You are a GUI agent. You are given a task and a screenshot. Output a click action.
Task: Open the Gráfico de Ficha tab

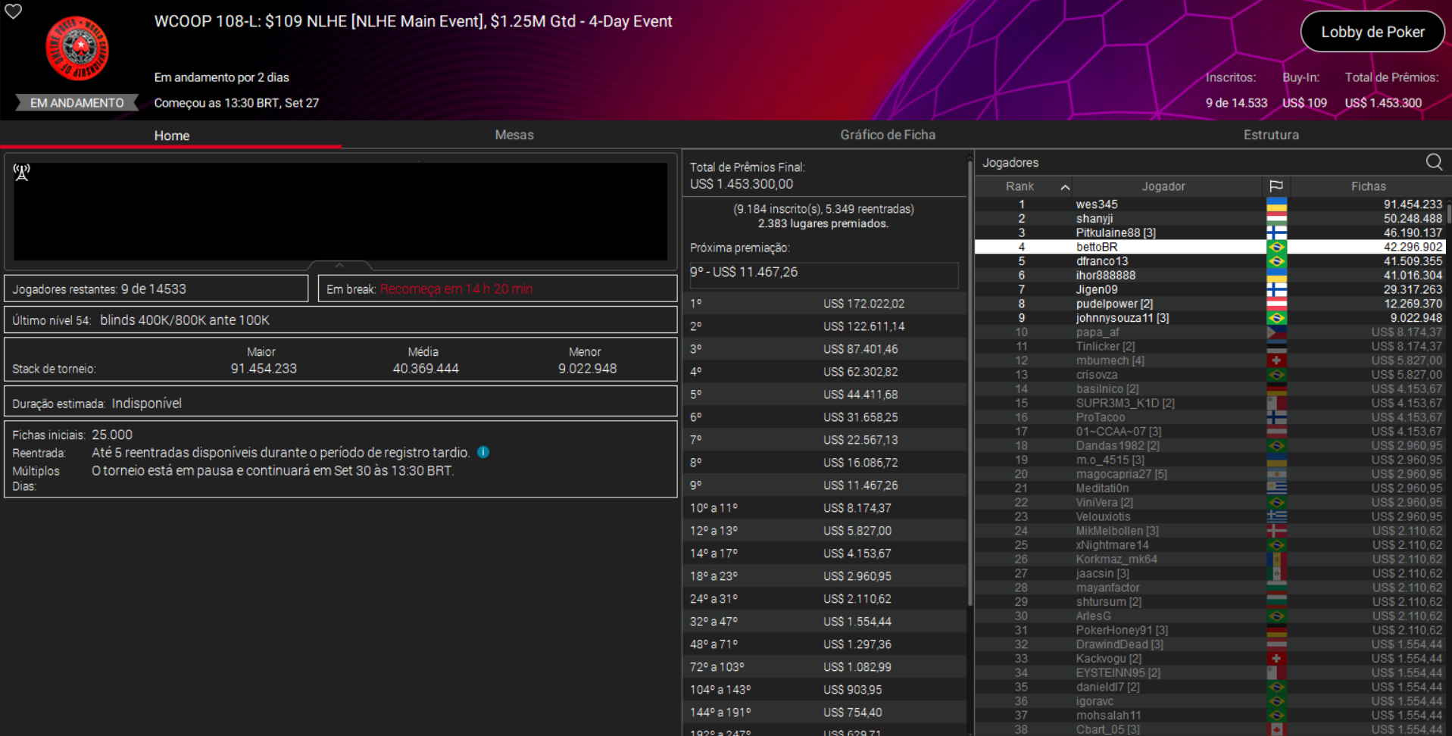[888, 135]
